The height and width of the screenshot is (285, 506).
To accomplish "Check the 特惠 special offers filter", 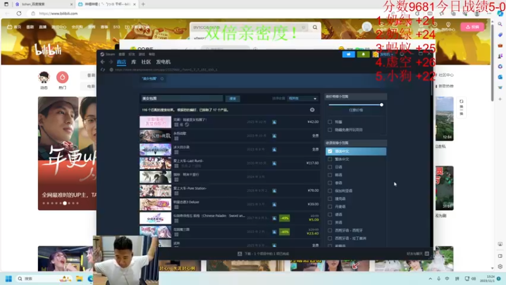I will pyautogui.click(x=330, y=122).
